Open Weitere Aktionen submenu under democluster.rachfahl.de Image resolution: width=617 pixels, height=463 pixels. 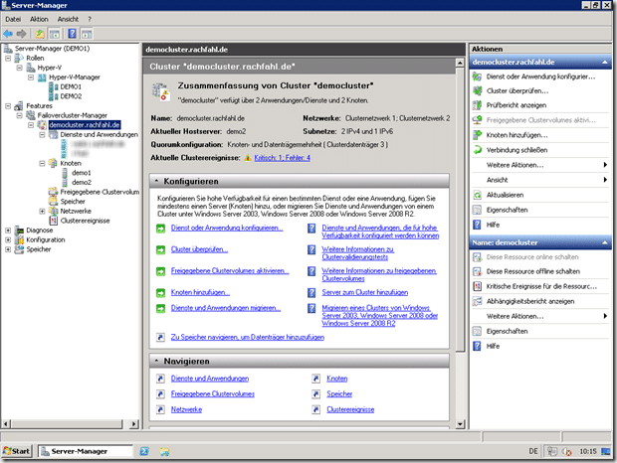tap(540, 165)
